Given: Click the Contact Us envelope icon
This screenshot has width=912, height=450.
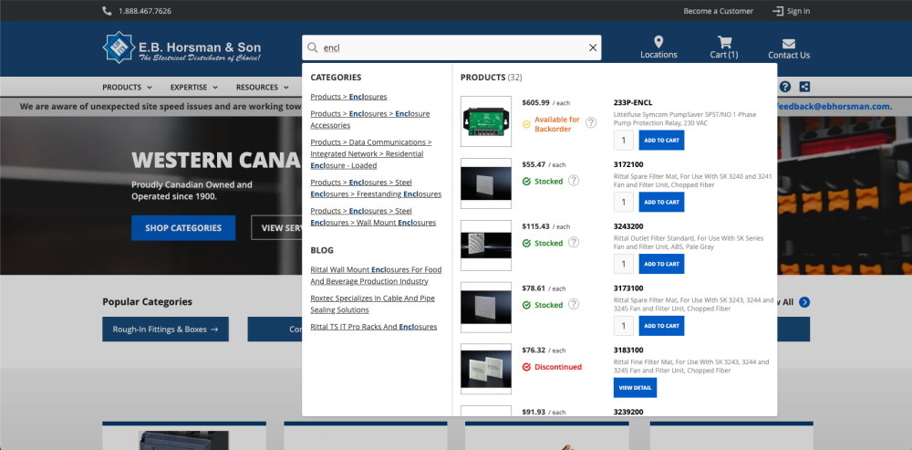Looking at the screenshot, I should (789, 44).
